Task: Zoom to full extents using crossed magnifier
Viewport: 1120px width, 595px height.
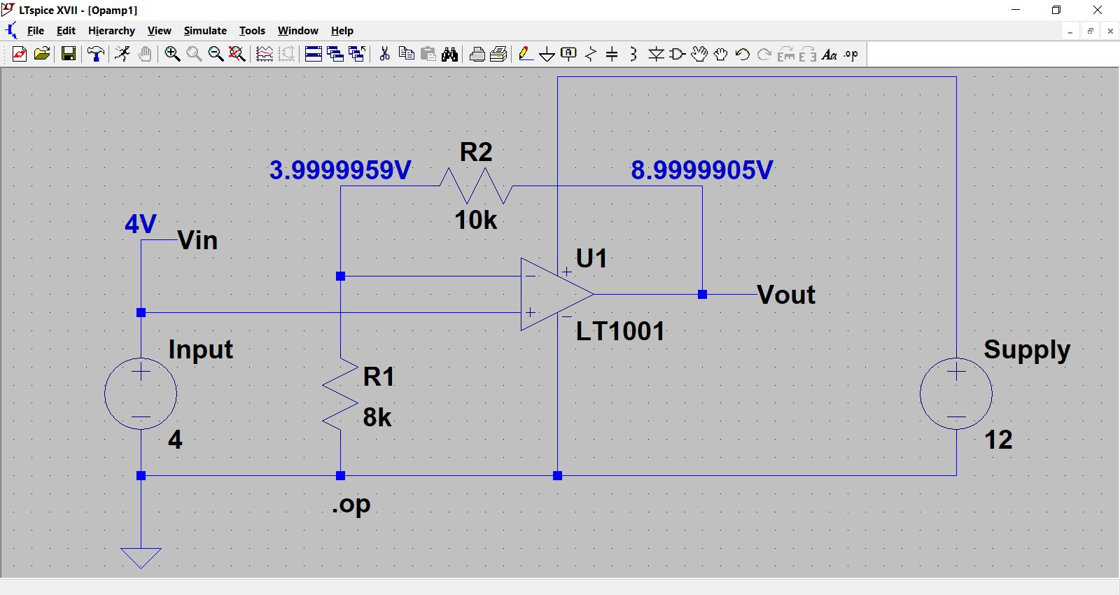Action: [237, 54]
